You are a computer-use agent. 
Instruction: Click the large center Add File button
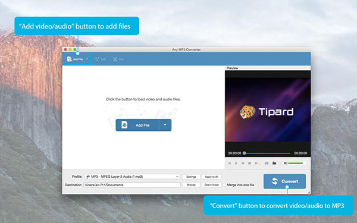pos(137,125)
